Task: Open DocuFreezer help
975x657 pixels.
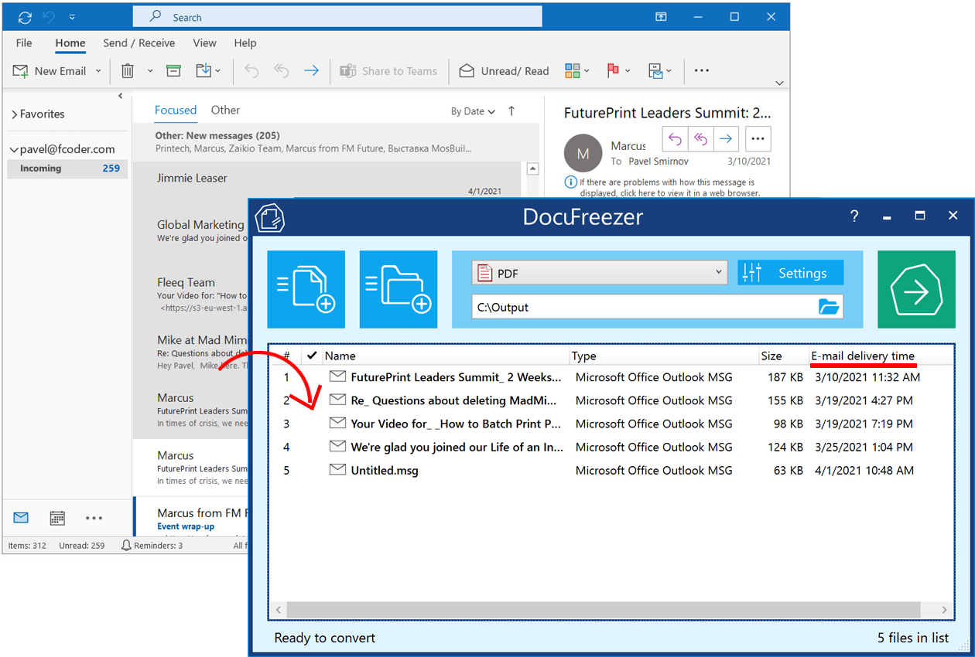Action: click(x=854, y=216)
